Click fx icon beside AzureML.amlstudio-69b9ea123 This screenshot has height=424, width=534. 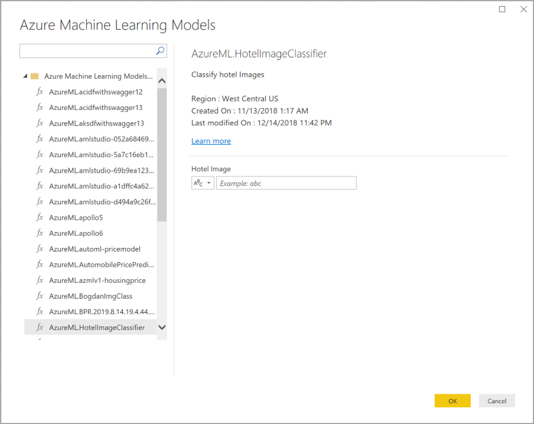point(40,170)
